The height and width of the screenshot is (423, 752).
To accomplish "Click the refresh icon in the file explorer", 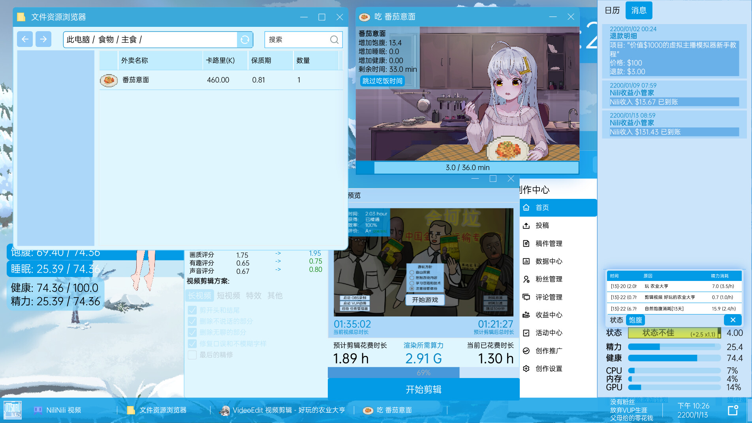I will coord(245,39).
